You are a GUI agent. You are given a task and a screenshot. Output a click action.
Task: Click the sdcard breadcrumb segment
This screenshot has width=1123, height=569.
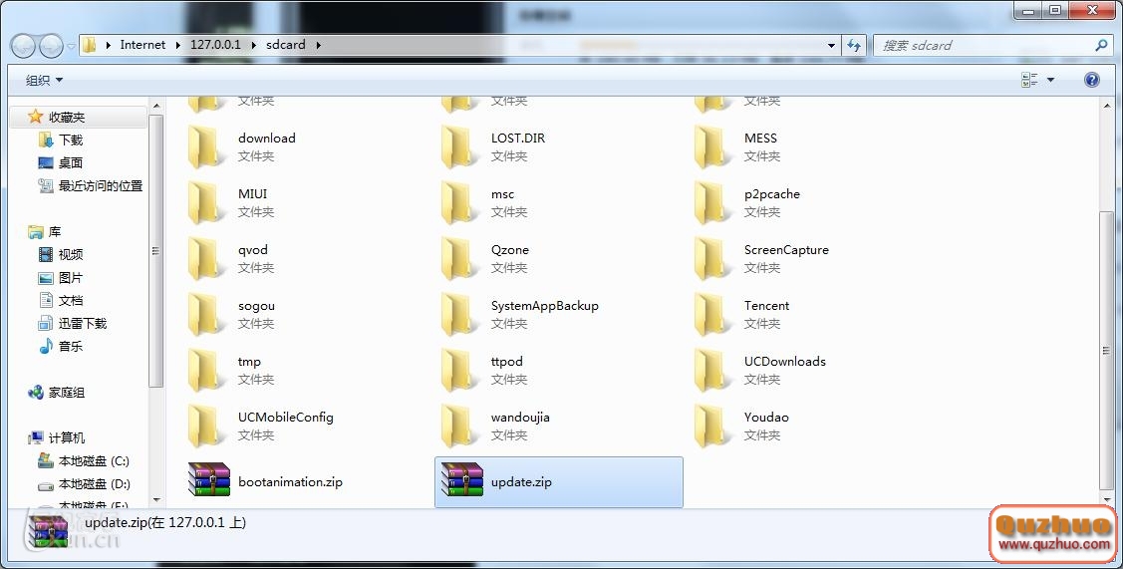(x=286, y=45)
